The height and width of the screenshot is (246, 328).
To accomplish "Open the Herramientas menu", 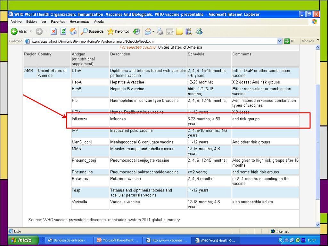I will [x=79, y=21].
